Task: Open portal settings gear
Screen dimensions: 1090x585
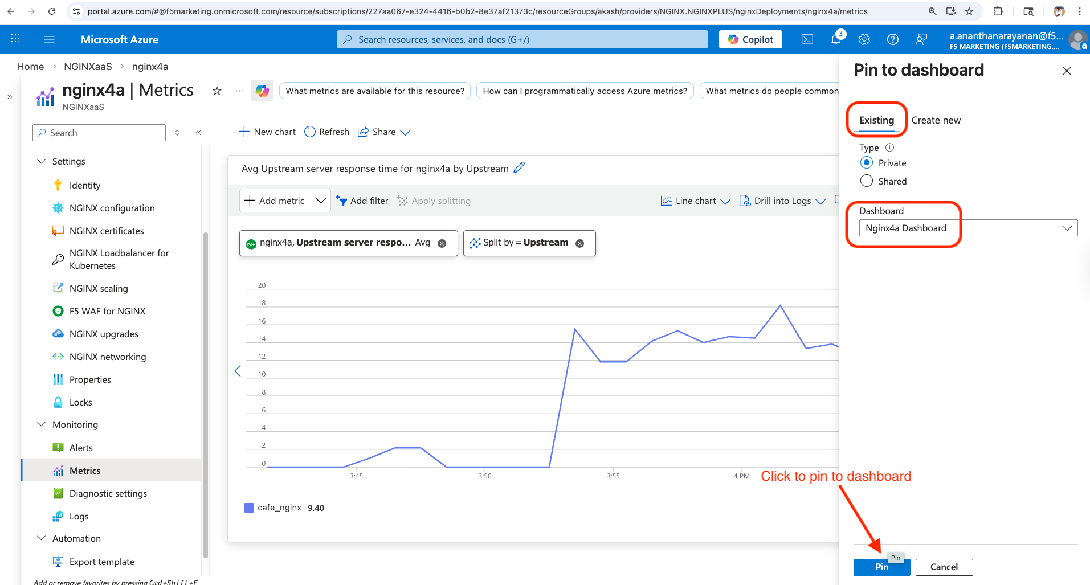Action: pos(864,39)
